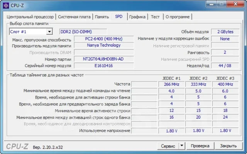
Task: Click the value 15 in row active time
Action: click(198, 110)
